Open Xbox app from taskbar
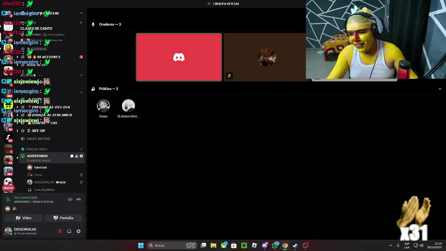 point(224,245)
